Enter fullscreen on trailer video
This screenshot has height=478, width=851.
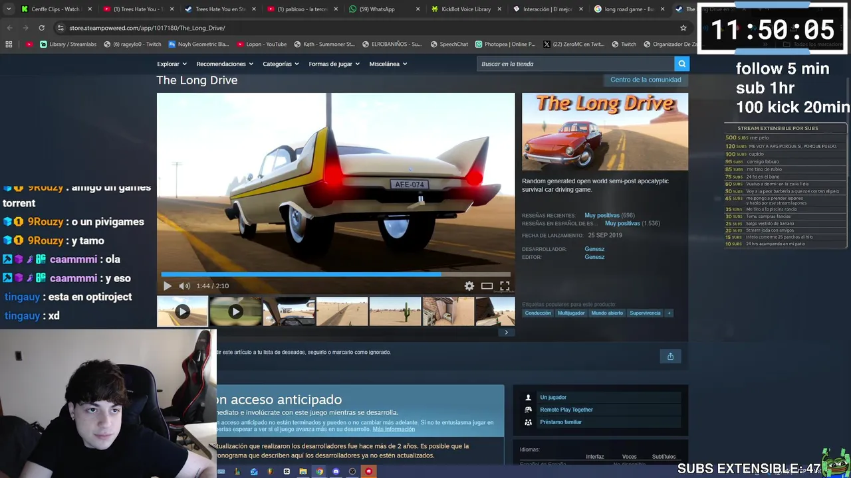tap(505, 286)
